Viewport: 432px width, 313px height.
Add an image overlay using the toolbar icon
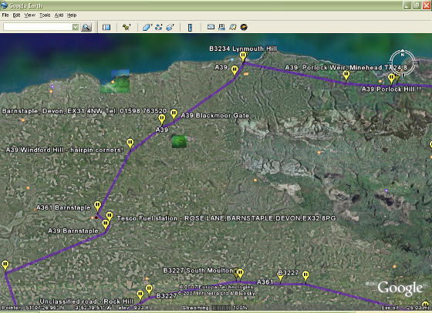(170, 27)
